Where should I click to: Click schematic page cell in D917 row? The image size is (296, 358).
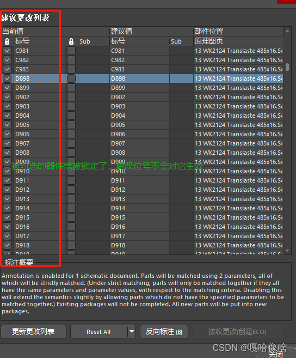(x=238, y=236)
